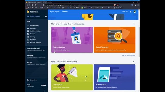Open Project Overview home icon
The height and width of the screenshot is (92, 165).
(x=28, y=16)
